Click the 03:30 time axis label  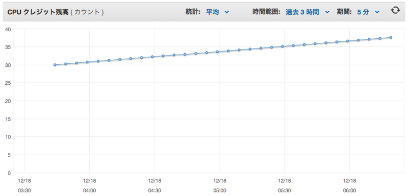24,190
